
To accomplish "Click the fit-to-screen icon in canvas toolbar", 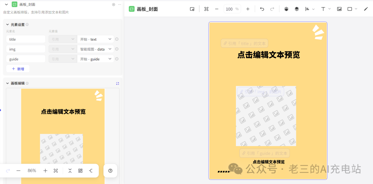I will [206, 9].
